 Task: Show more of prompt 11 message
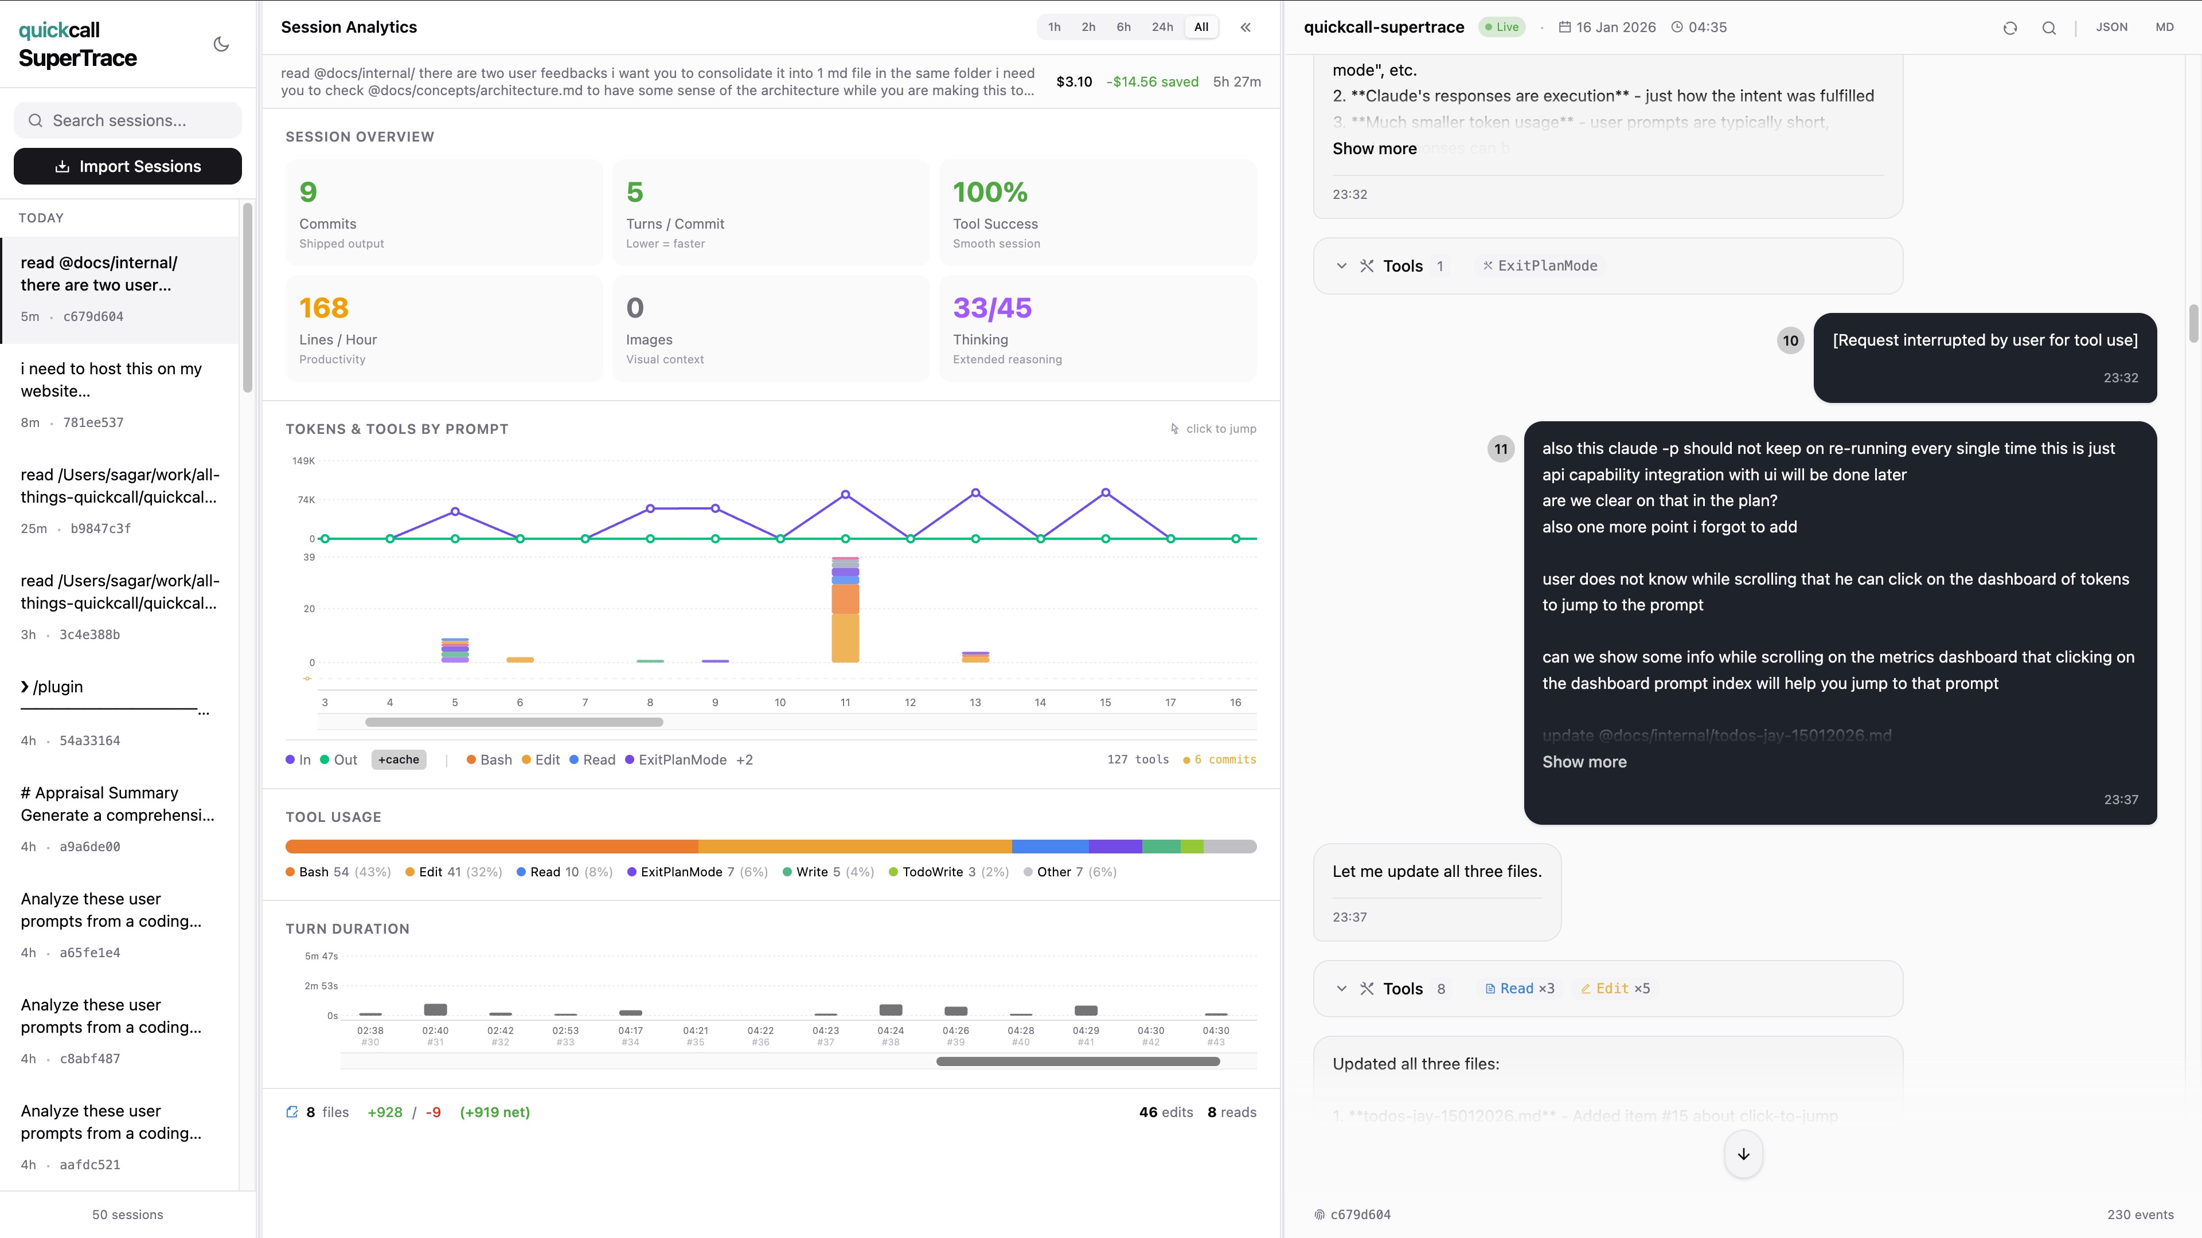[1584, 761]
